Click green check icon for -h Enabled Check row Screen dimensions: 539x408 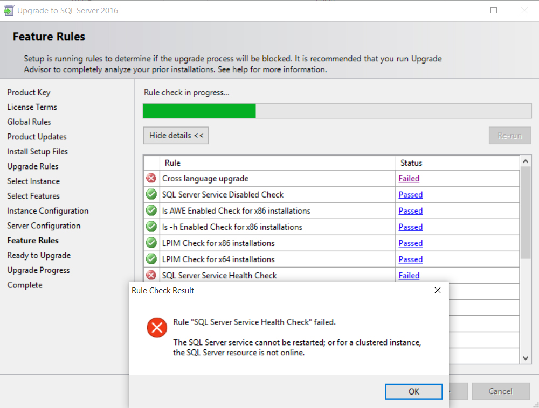[151, 227]
